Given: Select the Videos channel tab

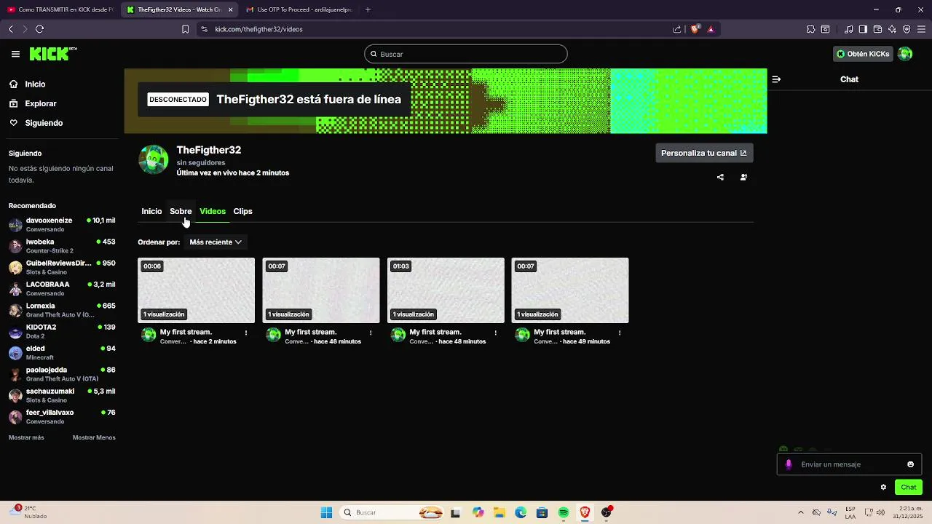Looking at the screenshot, I should pyautogui.click(x=213, y=211).
